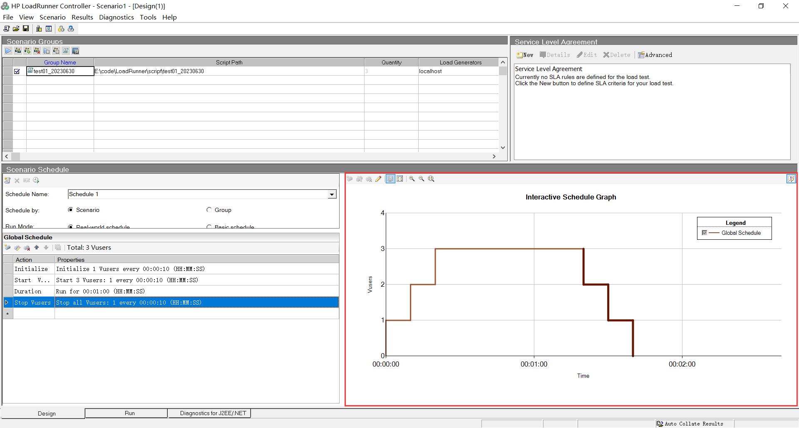Click the down arrow of the Scenario Groups scrollbar

coord(503,148)
